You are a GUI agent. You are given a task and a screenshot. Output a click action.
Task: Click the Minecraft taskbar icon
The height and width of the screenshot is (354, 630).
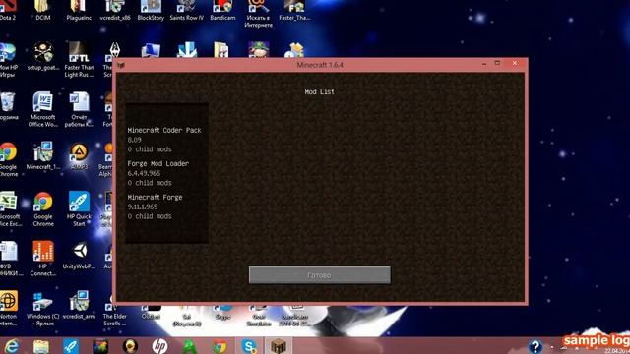click(x=279, y=346)
